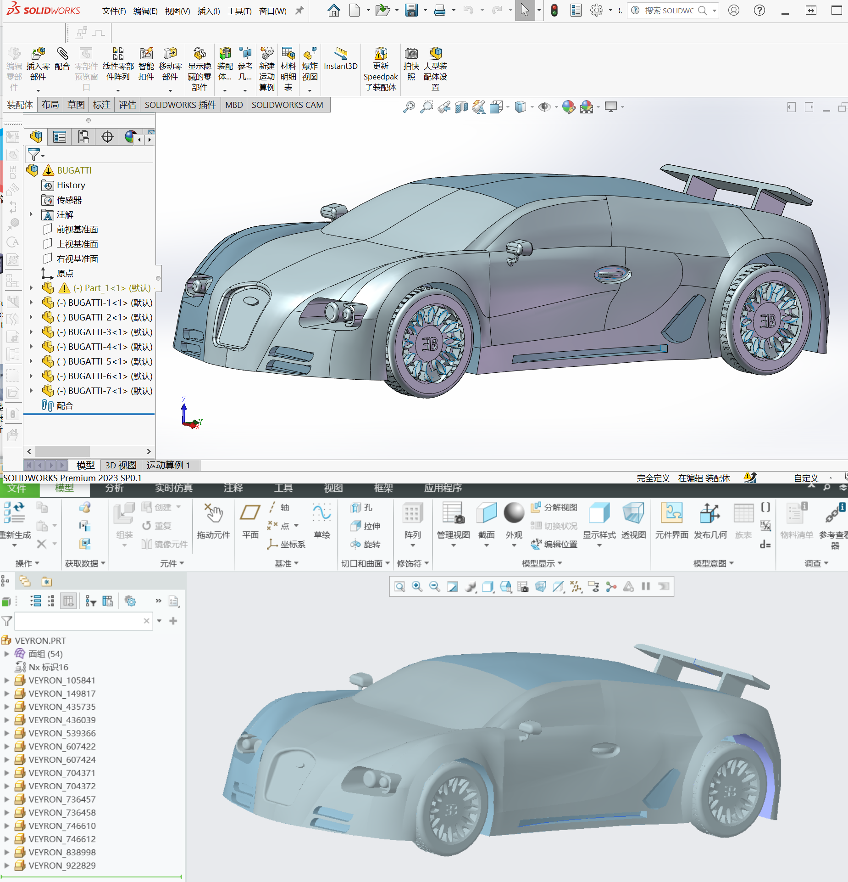Expand the 注解 annotations node
The image size is (848, 882).
point(31,214)
